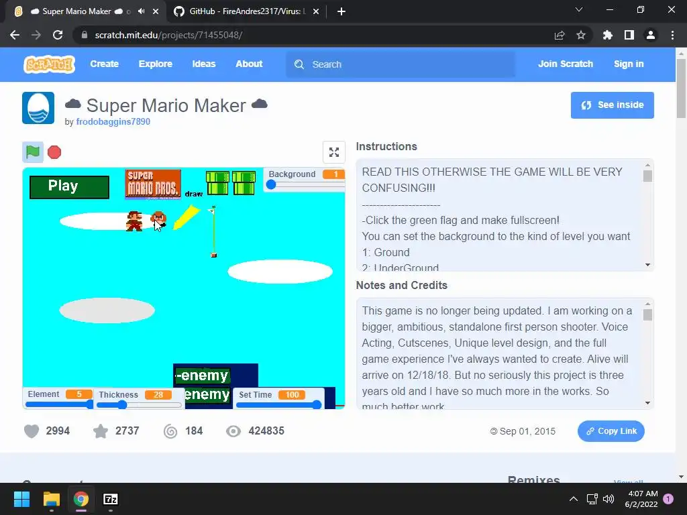Viewport: 687px width, 515px height.
Task: Select the second green pipe sprite
Action: point(244,183)
